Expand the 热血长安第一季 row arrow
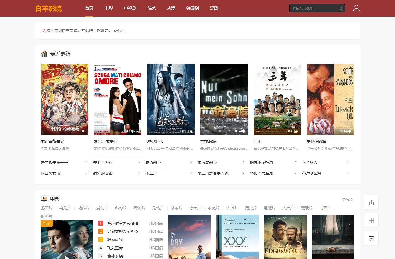The width and height of the screenshot is (395, 259). pyautogui.click(x=87, y=162)
